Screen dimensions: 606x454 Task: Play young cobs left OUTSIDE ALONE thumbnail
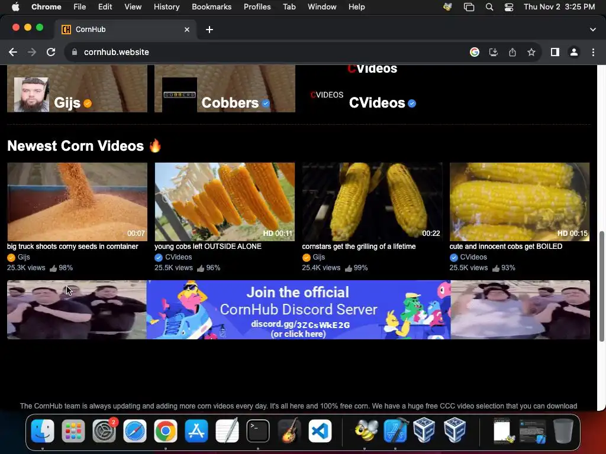224,202
